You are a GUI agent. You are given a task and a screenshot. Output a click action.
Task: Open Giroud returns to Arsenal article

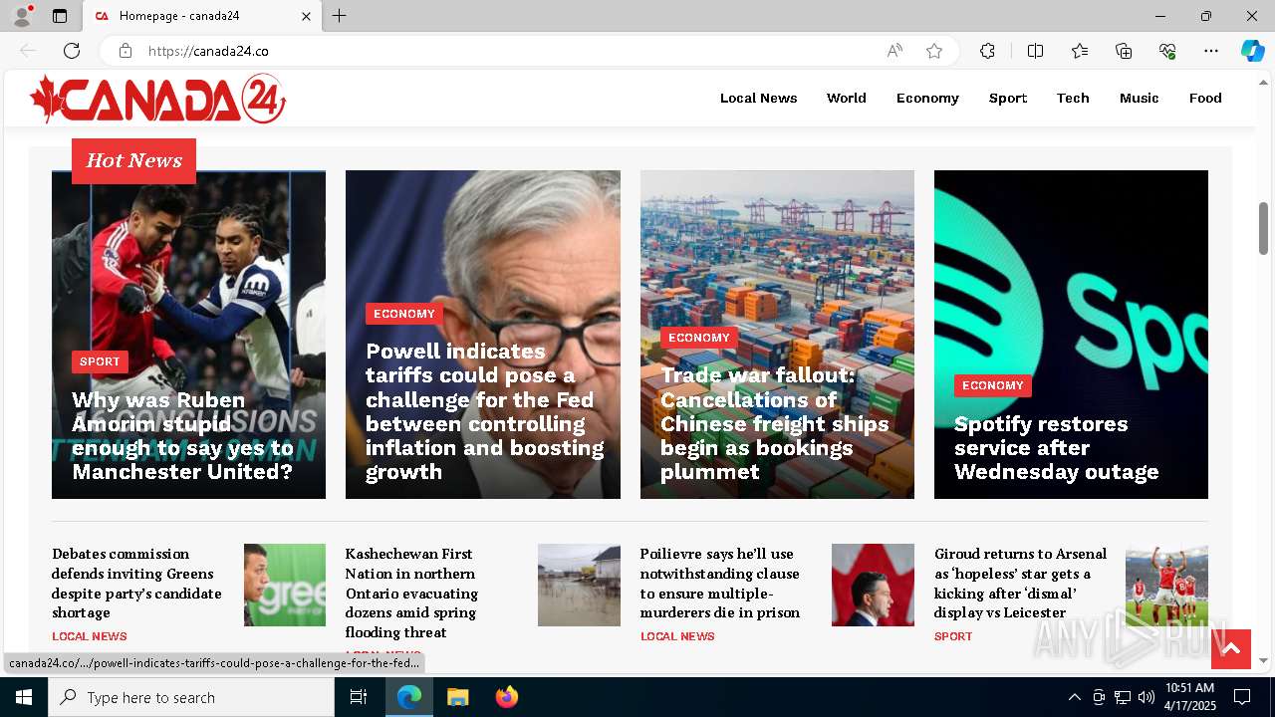1020,583
